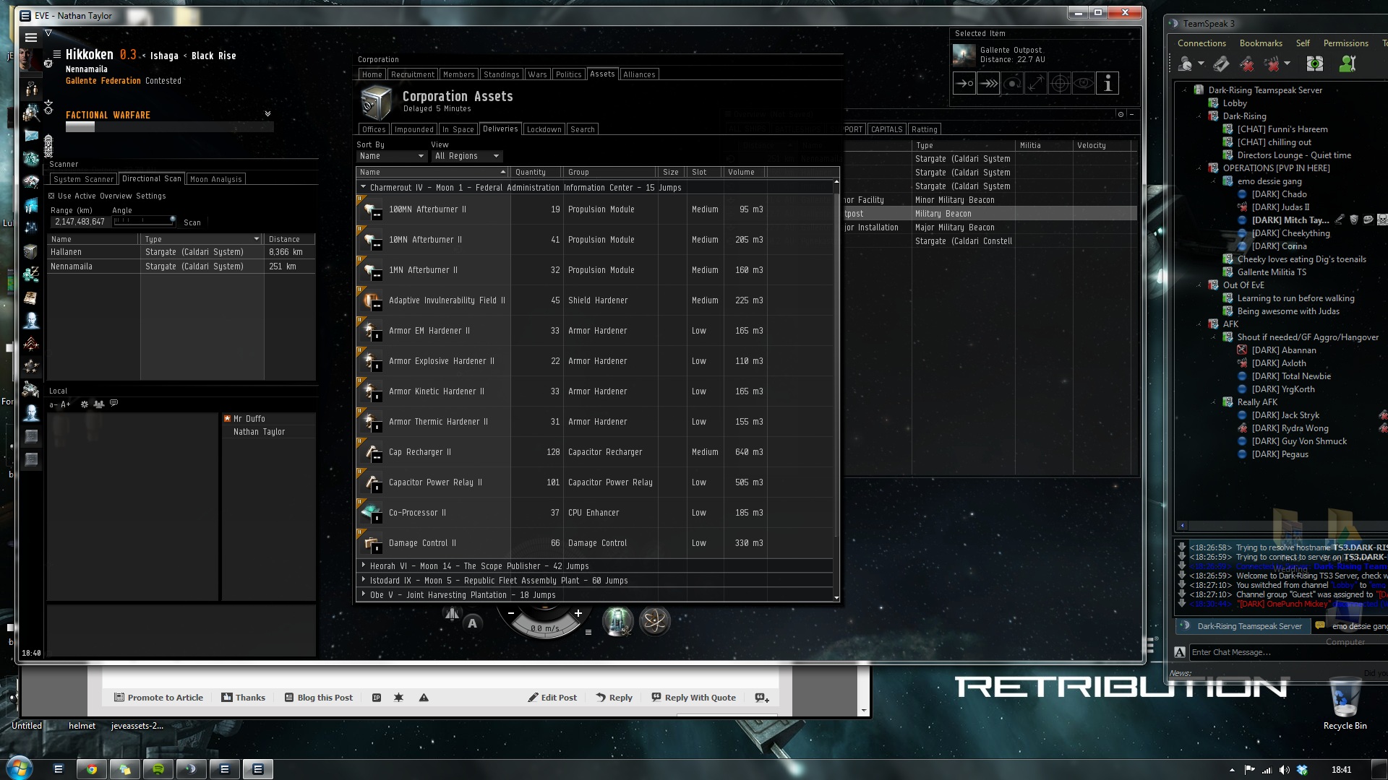Click the TeamSpeak subscribe-to-all-channels eye icon
Image resolution: width=1388 pixels, height=780 pixels.
[x=1314, y=64]
